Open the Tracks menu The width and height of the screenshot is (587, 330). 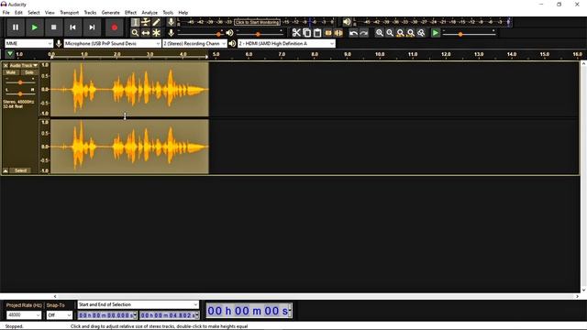tap(90, 12)
